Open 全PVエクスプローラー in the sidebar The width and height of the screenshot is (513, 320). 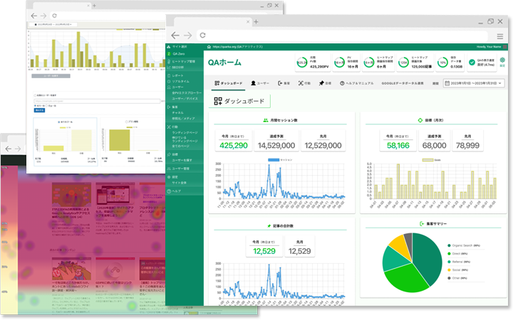point(187,92)
